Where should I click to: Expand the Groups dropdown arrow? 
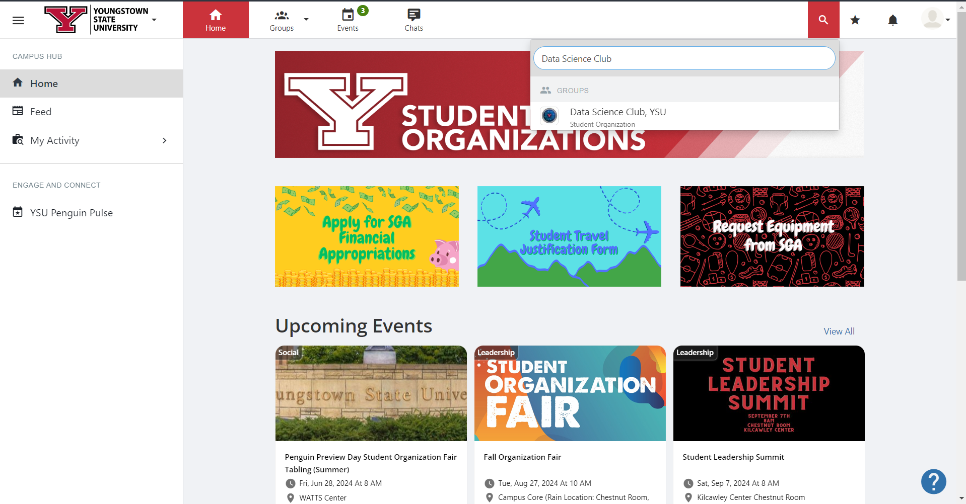coord(306,20)
